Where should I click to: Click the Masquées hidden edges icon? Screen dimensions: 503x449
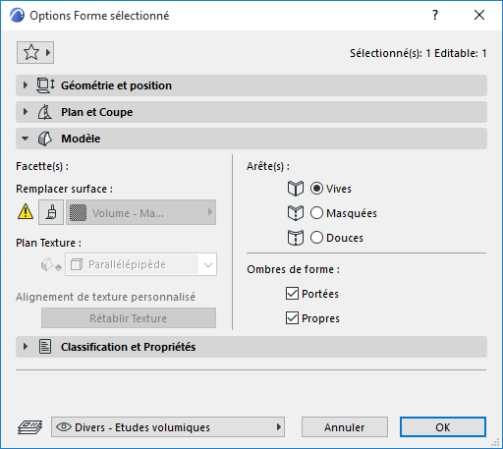296,213
